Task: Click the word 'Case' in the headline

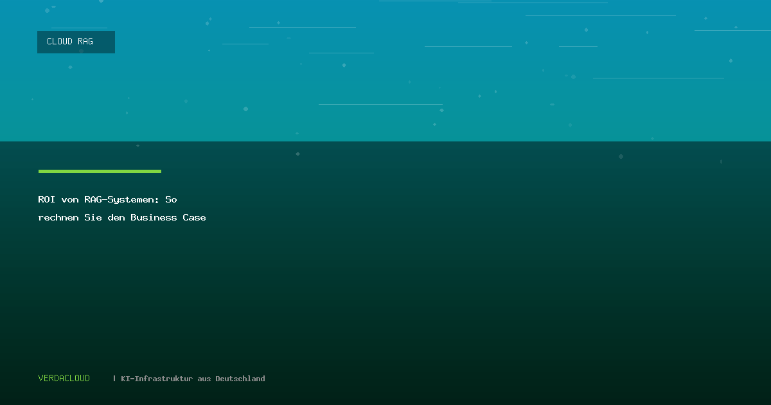Action: [x=194, y=218]
